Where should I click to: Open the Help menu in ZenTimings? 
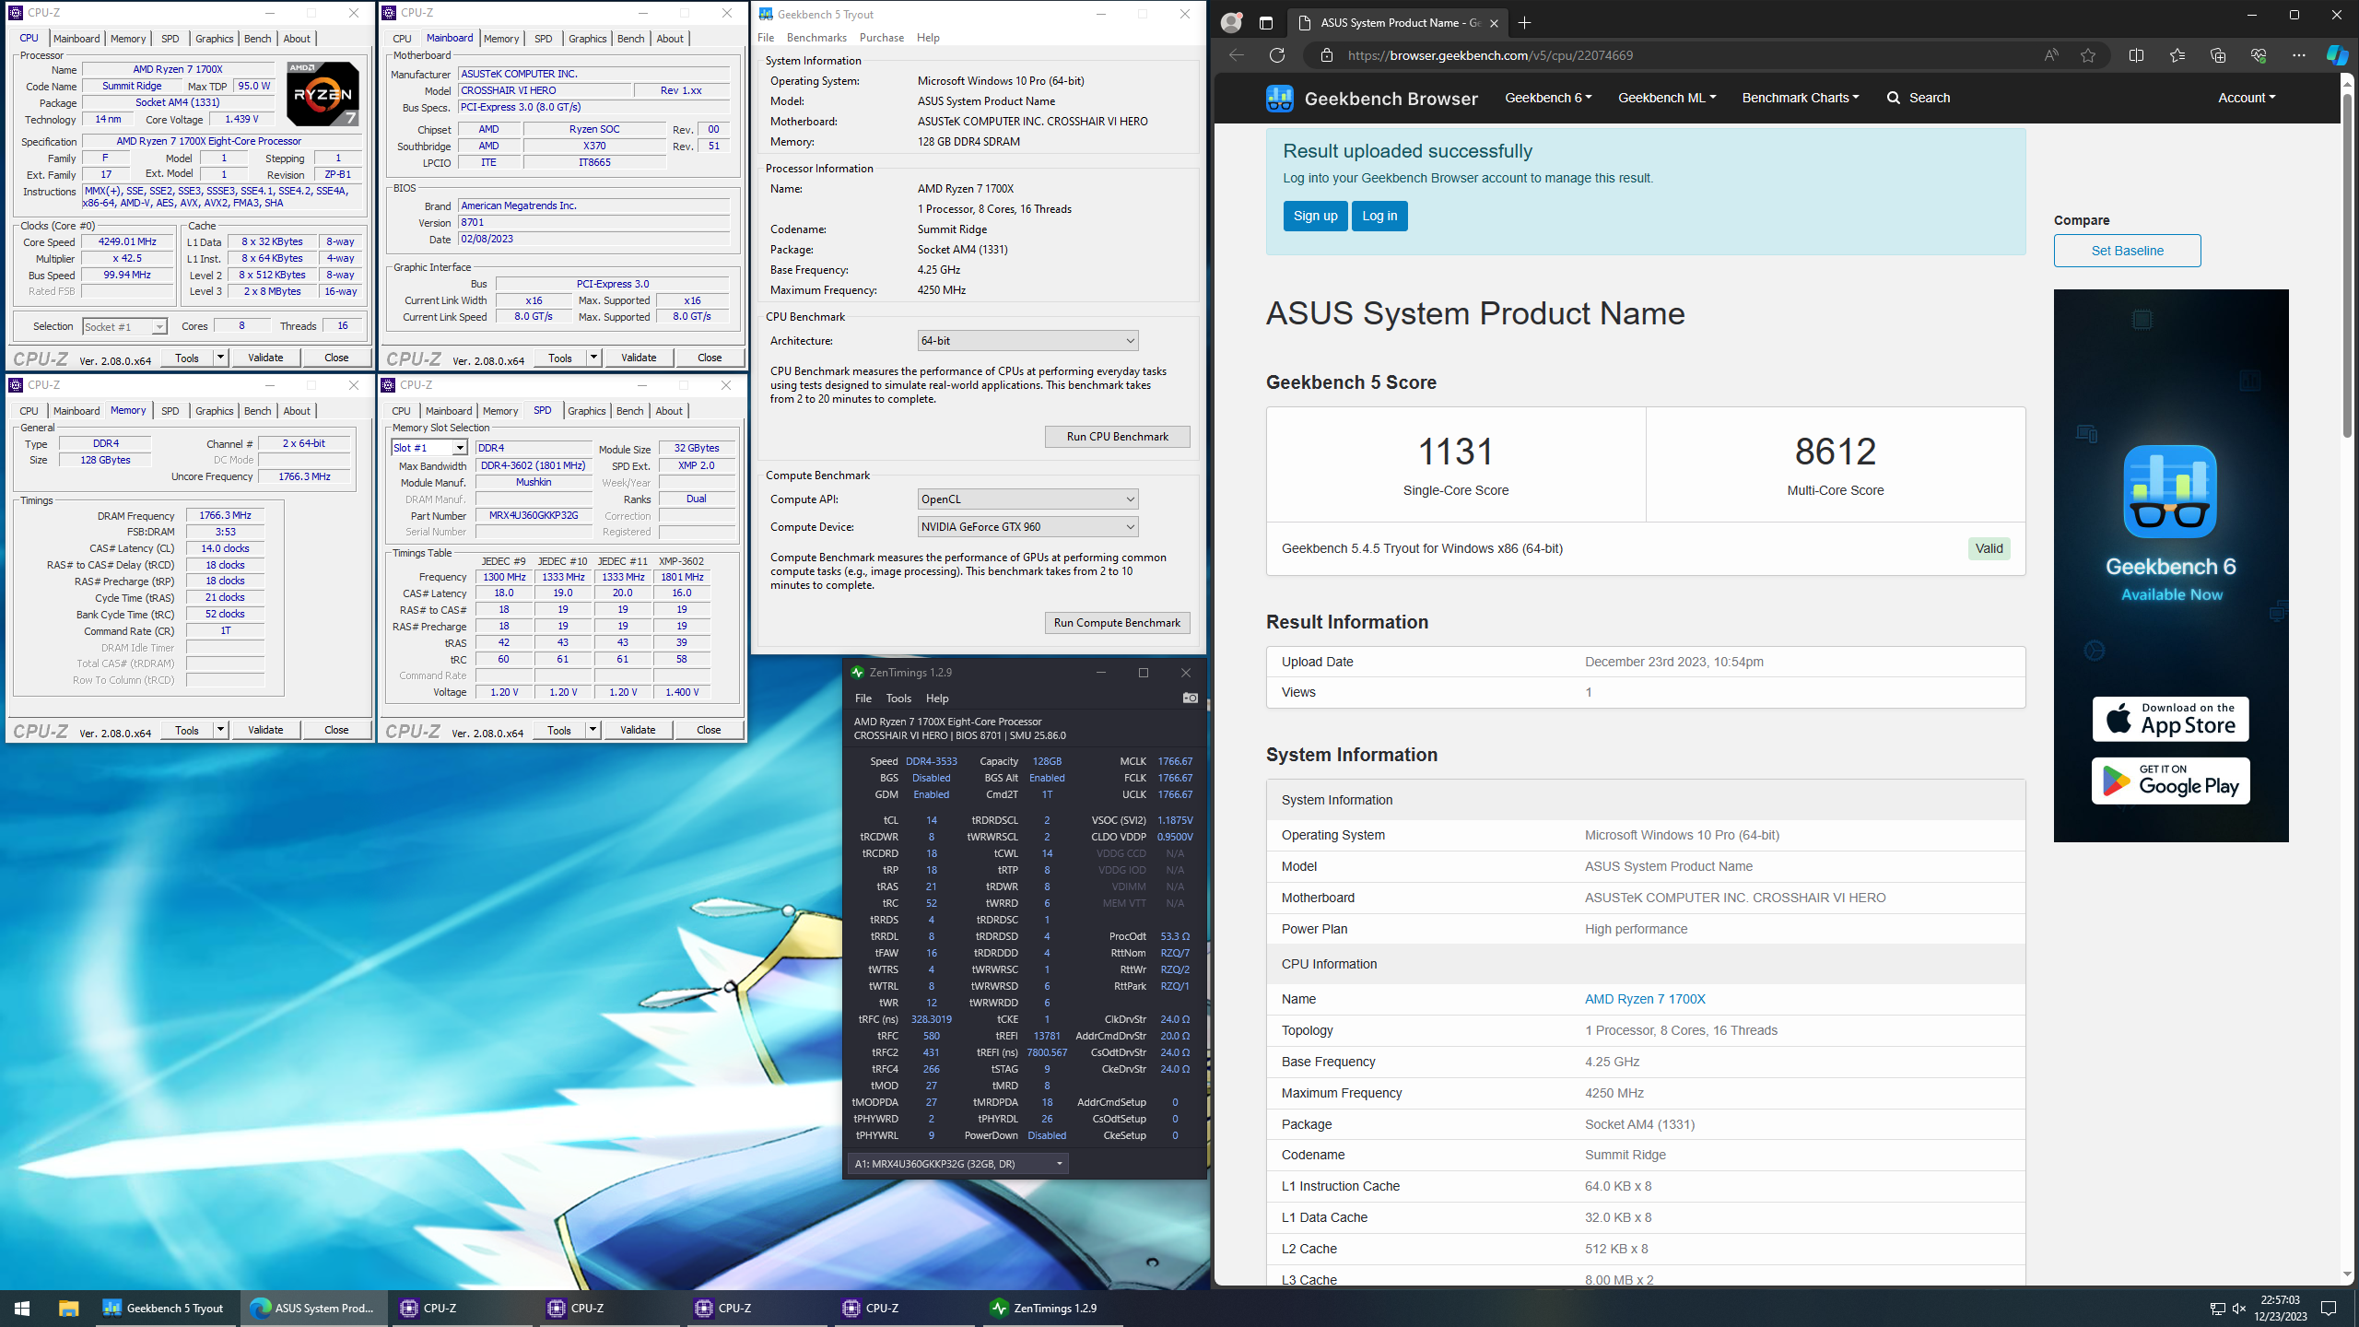937,699
